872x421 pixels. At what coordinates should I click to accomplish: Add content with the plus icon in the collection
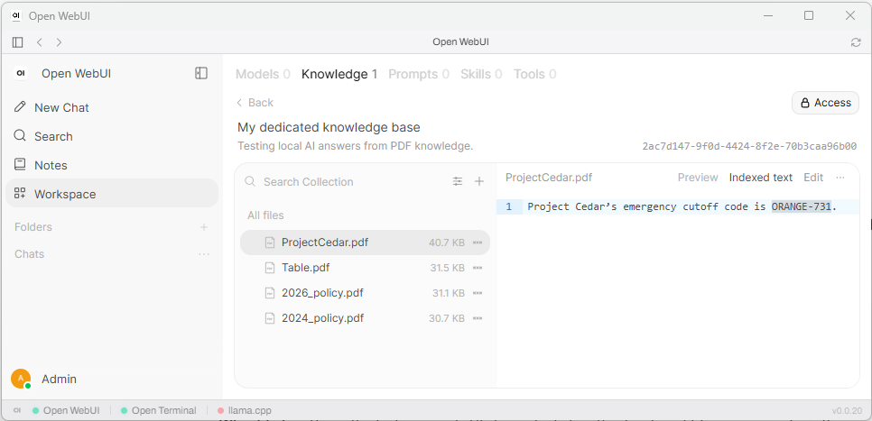pyautogui.click(x=478, y=181)
